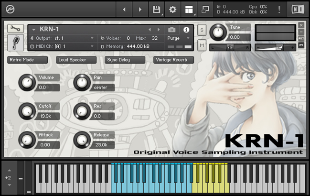Click the mod wheel strip
310x196 pixels.
tap(29, 177)
